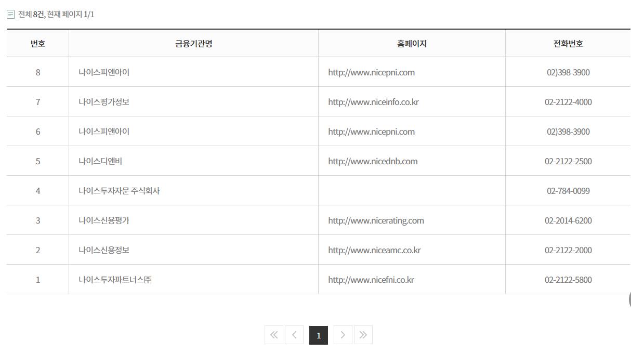
Task: Open the http://www.nicefni.co.kr homepage link
Action: pos(371,280)
